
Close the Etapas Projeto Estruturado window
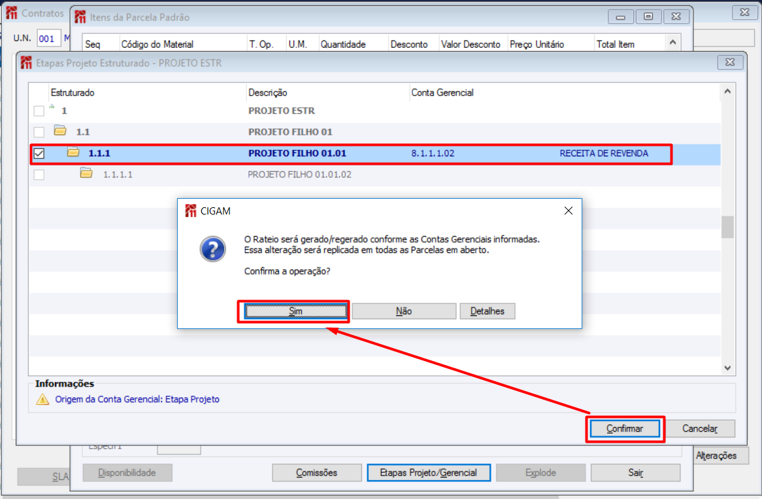[x=729, y=62]
